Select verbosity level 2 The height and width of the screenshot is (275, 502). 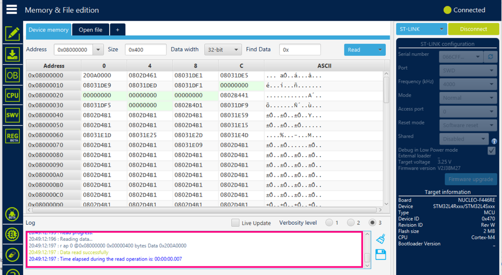coord(351,223)
